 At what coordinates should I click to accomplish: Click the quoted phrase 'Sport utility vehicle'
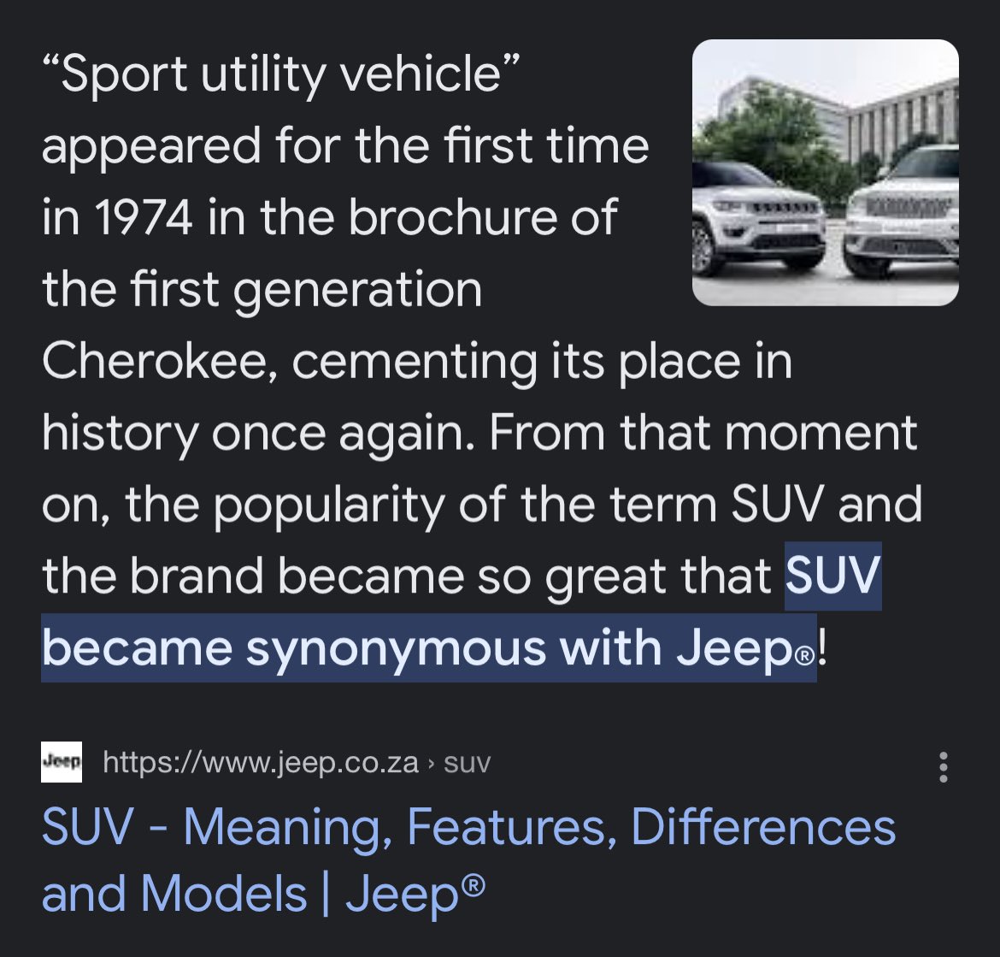(x=282, y=74)
